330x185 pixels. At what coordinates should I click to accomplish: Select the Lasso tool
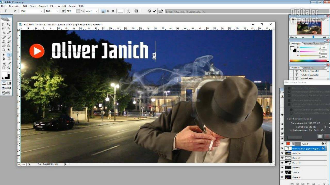pyautogui.click(x=4, y=29)
